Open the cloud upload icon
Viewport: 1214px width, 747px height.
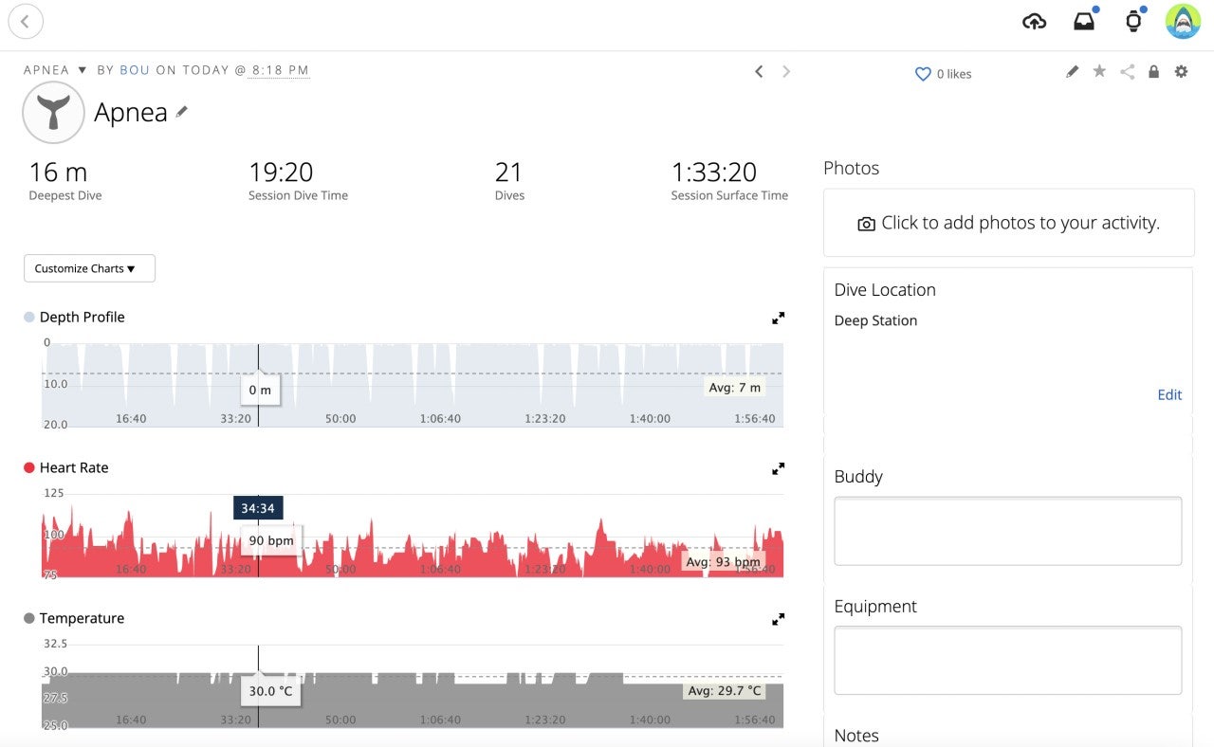coord(1034,21)
